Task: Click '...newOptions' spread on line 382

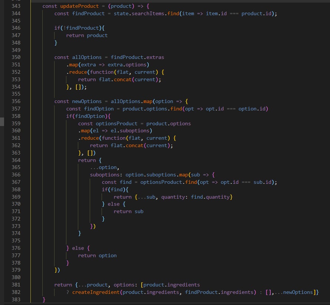Action: 293,292
